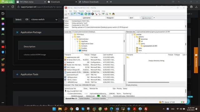
Task: Cancel the current operation in FileZilla
Action: tap(92, 14)
